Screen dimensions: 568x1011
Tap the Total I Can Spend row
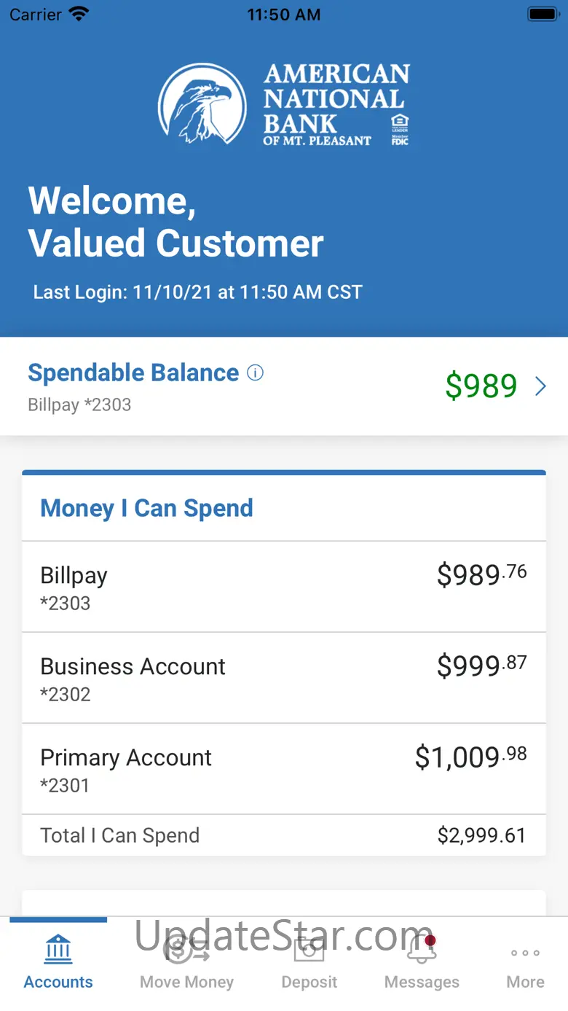coord(284,835)
